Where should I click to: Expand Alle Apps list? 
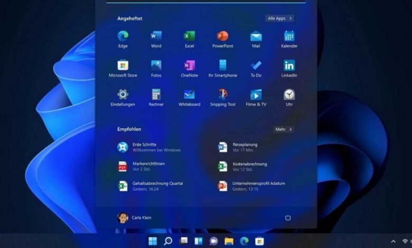279,18
